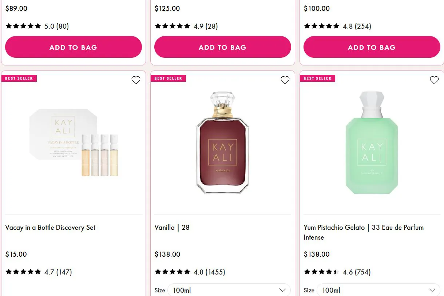Click Add to Bag under the $125.00 item

tap(222, 47)
